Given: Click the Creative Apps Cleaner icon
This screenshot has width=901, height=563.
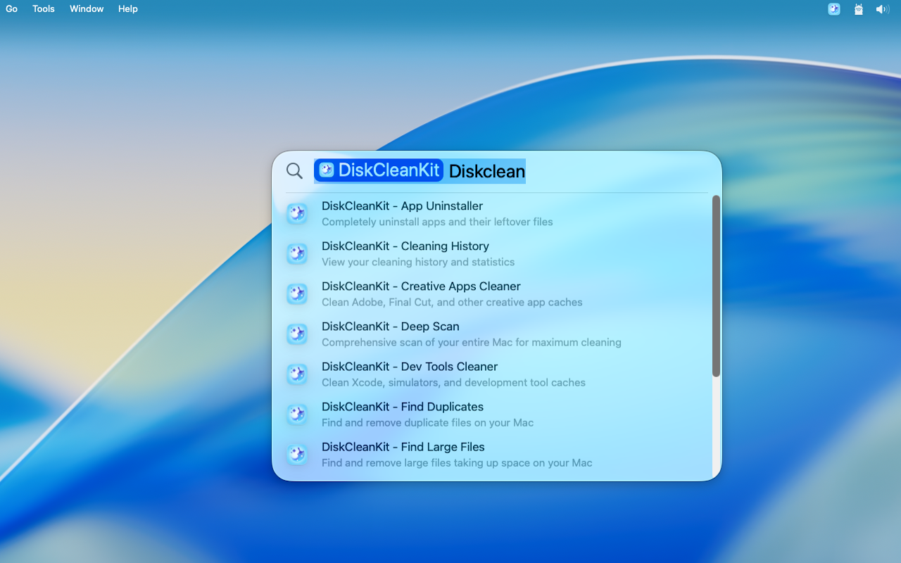Looking at the screenshot, I should pos(297,293).
